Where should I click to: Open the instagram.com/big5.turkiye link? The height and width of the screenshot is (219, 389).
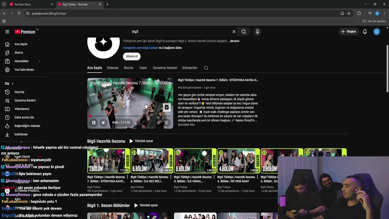click(x=140, y=48)
